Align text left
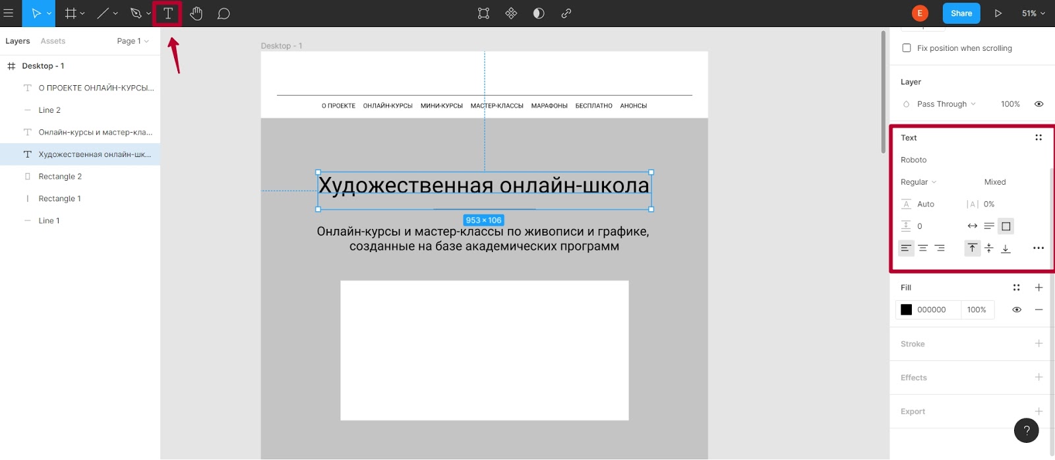 coord(906,248)
